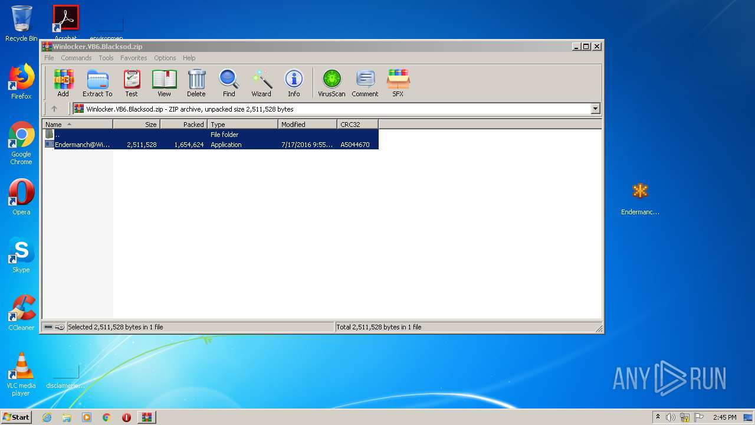Viewport: 755px width, 425px height.
Task: Sort by the Size column header
Action: click(x=136, y=124)
